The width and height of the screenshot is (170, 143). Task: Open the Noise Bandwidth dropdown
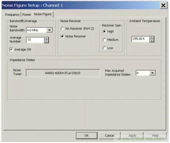pyautogui.click(x=50, y=30)
